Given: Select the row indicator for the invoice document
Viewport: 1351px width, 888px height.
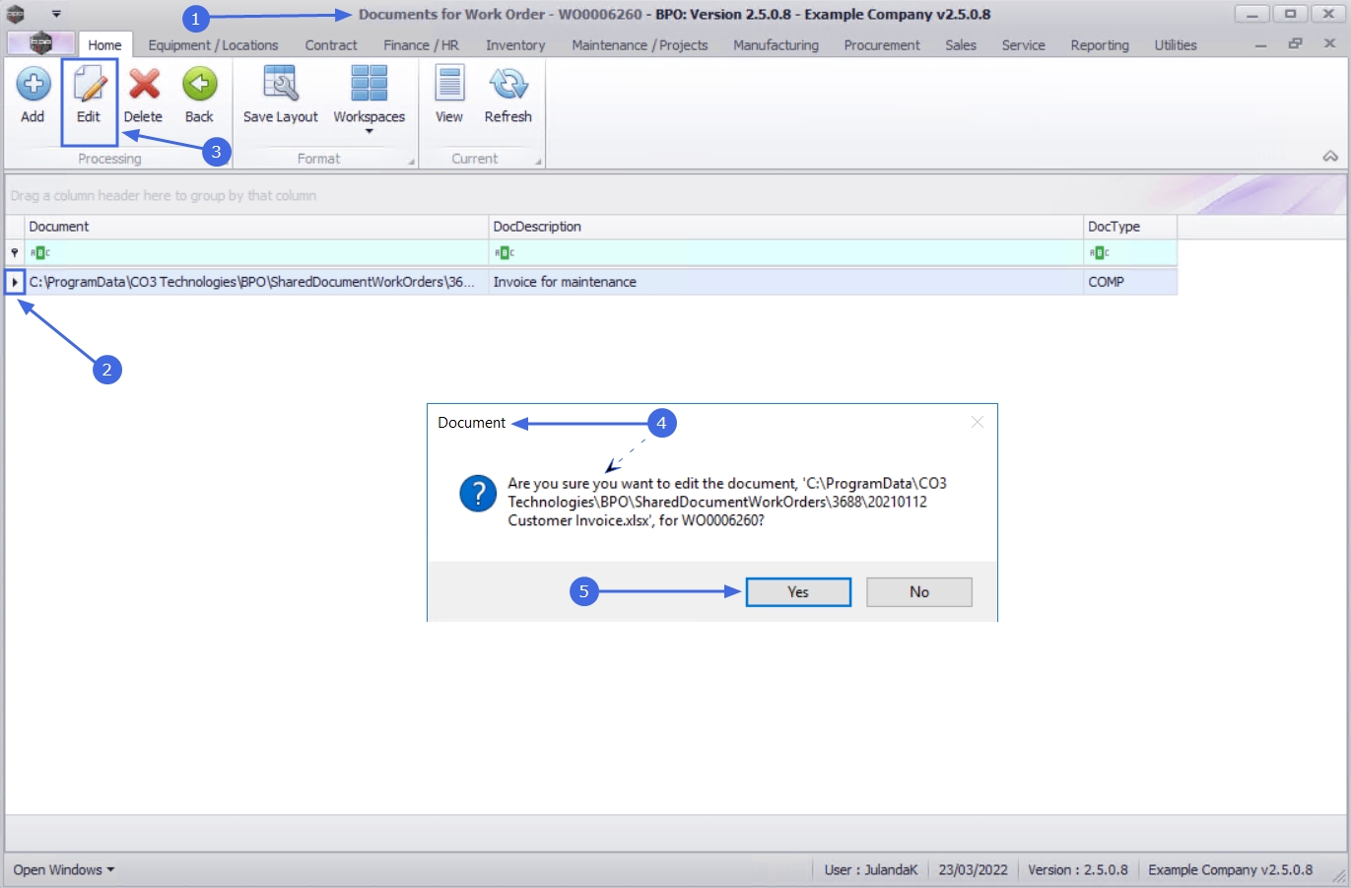Looking at the screenshot, I should pos(15,282).
